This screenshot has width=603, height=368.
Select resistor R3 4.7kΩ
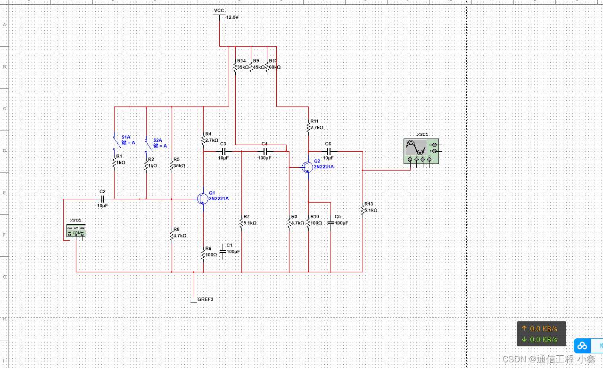click(x=289, y=222)
